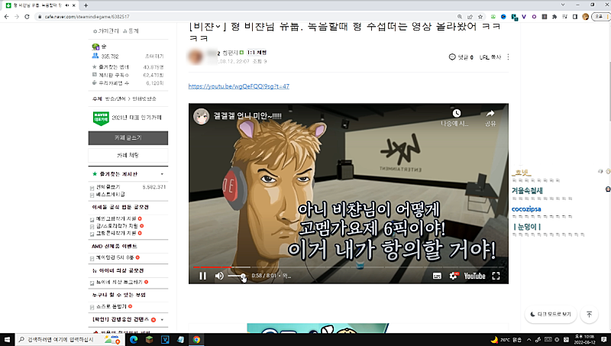Open Minecraft block icon in taskbar
The image size is (611, 346).
[149, 340]
